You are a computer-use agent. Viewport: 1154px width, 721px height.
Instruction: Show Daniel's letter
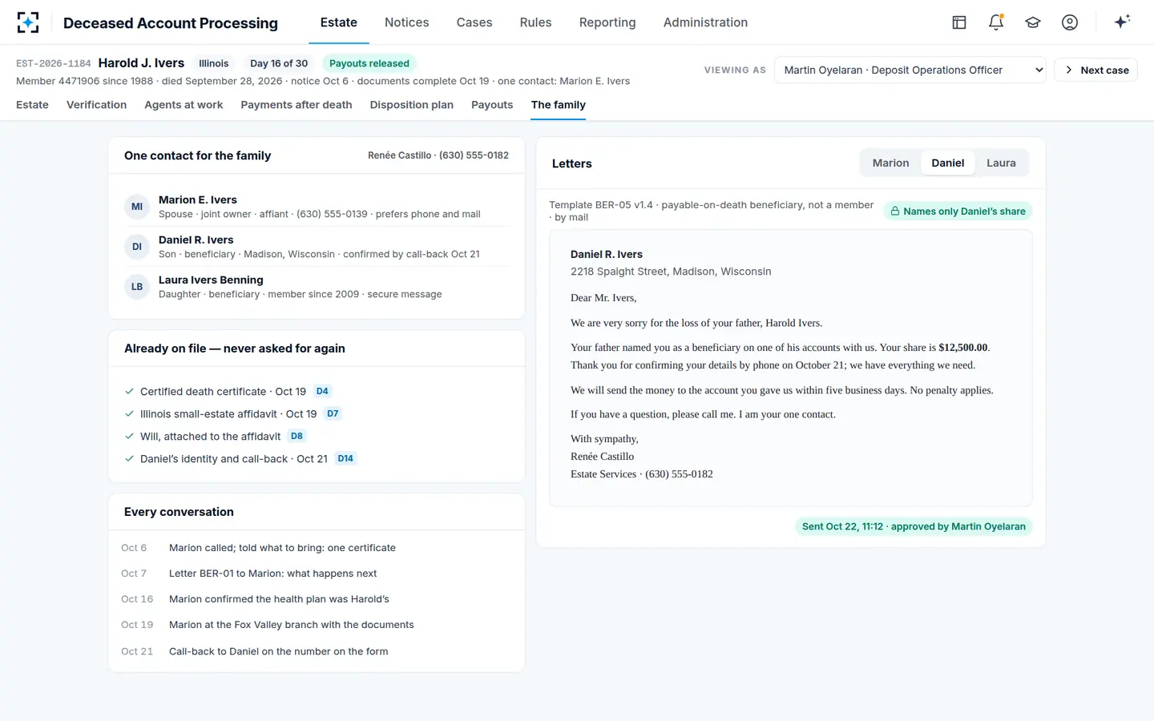tap(947, 163)
